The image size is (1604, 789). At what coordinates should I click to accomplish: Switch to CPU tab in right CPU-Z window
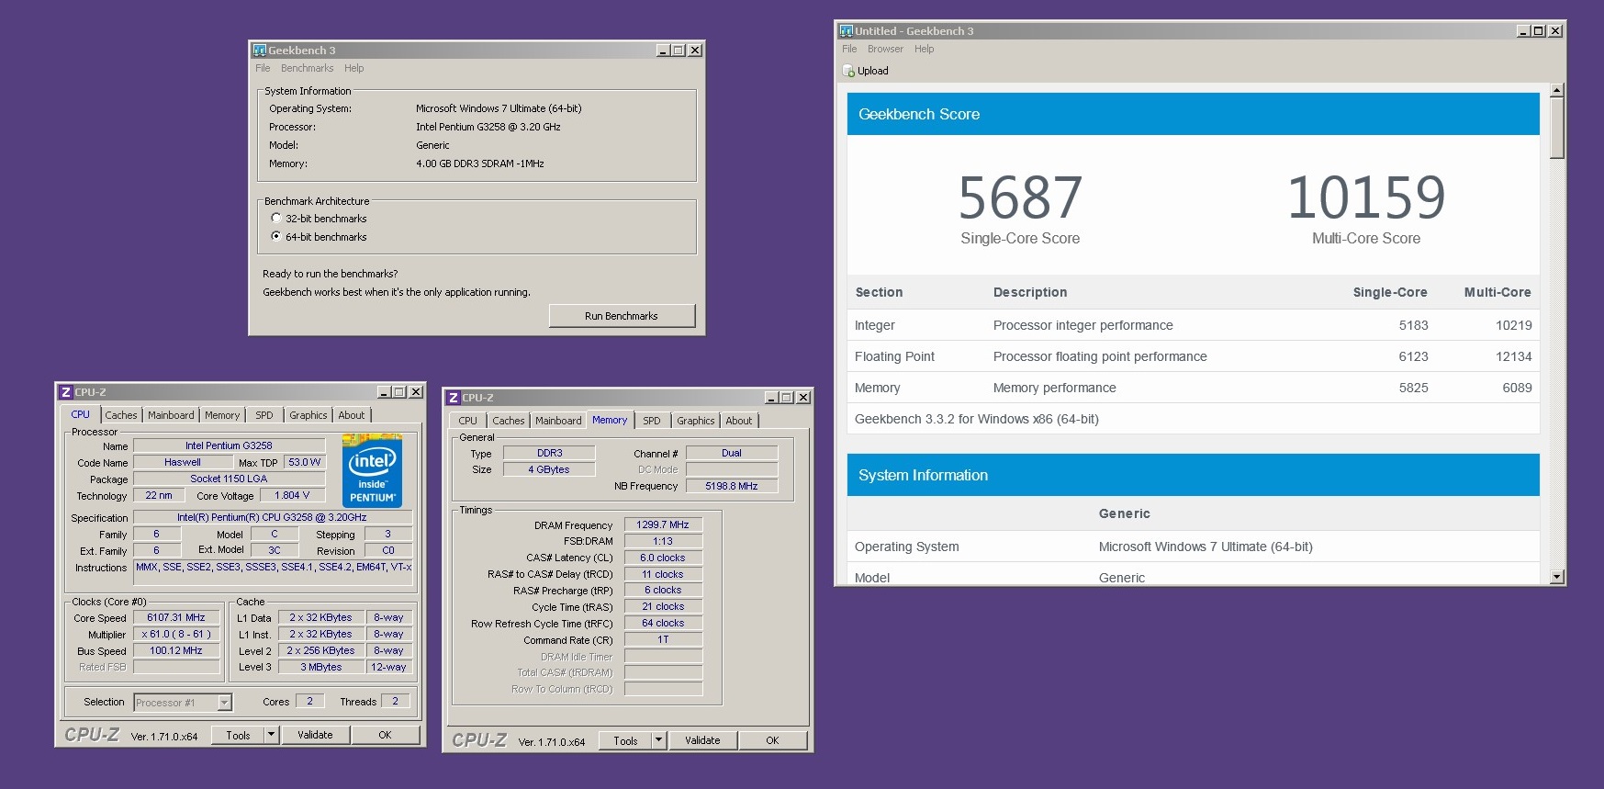(x=468, y=421)
